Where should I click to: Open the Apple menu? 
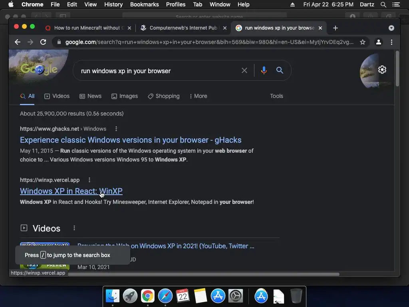11,4
